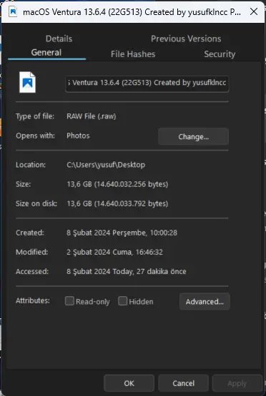
Task: Click the large RAW file type icon
Action: [27, 82]
